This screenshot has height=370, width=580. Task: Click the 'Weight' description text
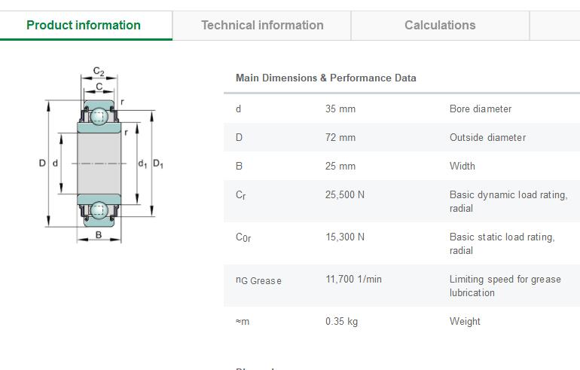(465, 321)
